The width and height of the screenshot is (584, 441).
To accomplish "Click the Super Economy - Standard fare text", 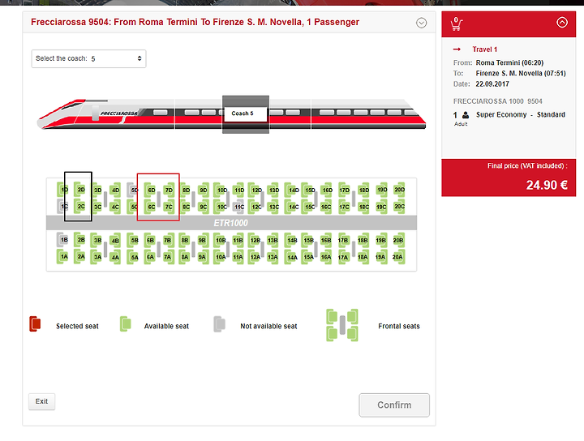I will click(x=520, y=114).
